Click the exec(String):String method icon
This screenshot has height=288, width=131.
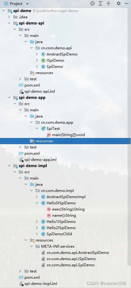49,209
